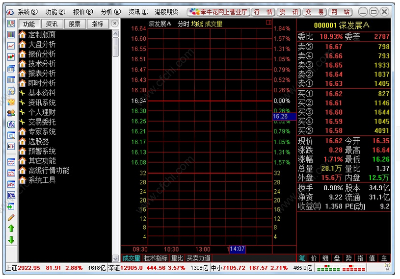Screen dimensions: 400x279
Task: Expand the 即时分析 tree item
Action: (x=37, y=83)
